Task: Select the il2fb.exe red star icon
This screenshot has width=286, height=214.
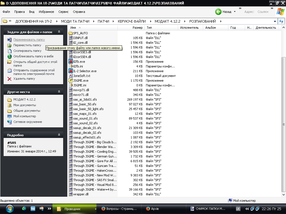Action: click(x=71, y=62)
